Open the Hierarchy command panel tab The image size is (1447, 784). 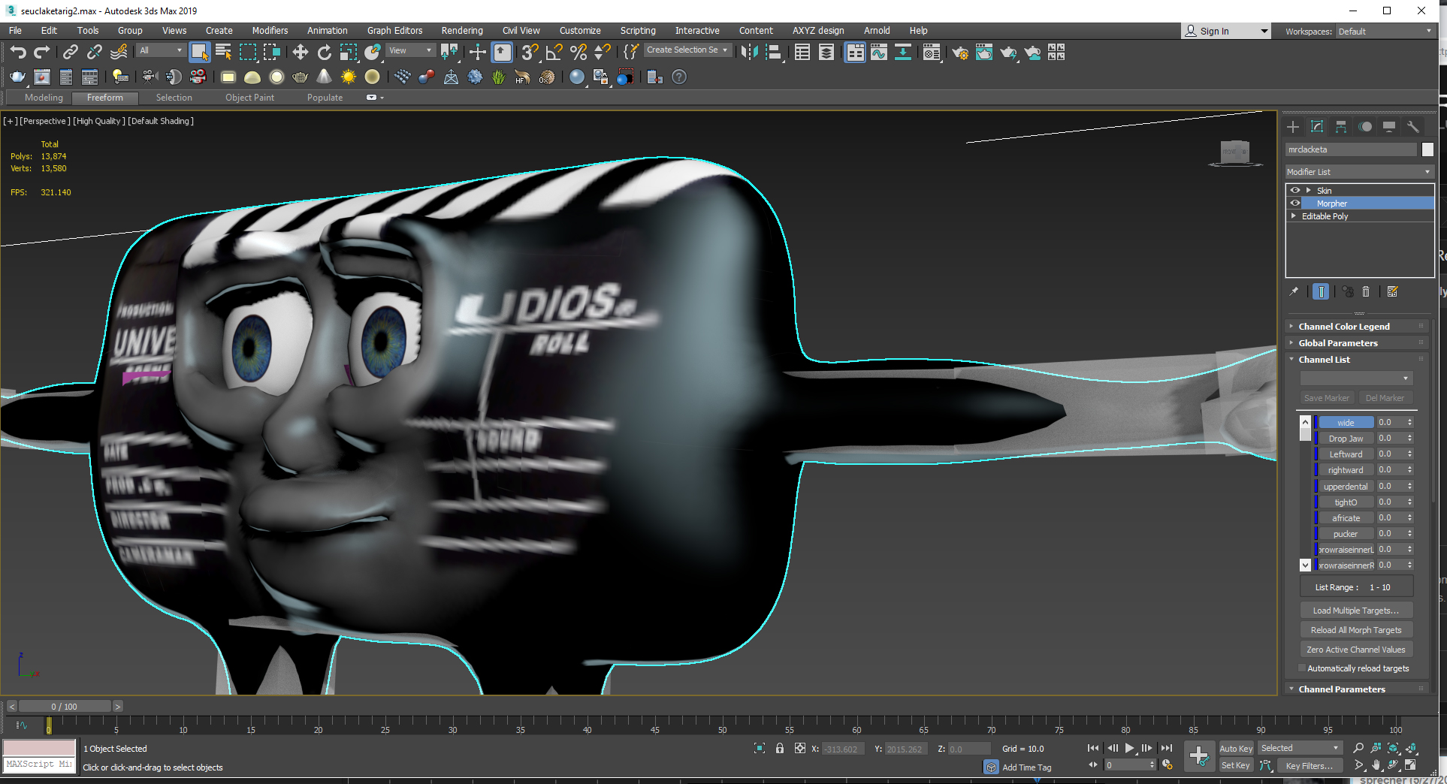(1341, 126)
